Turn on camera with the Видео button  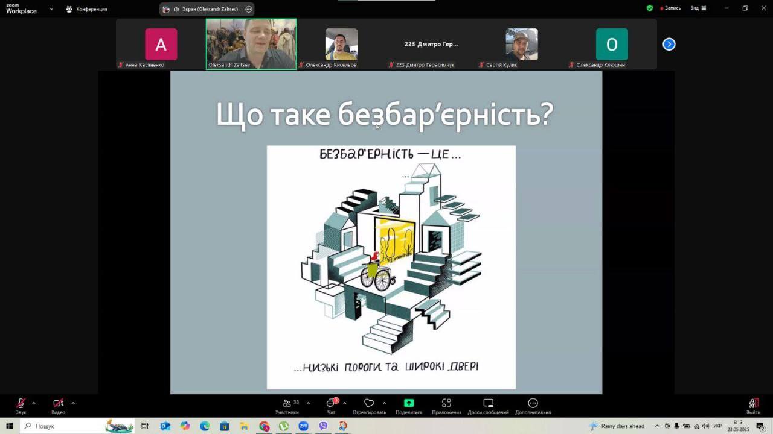click(58, 404)
